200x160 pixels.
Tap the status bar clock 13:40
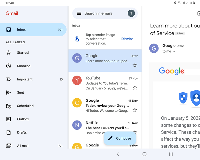[10, 3]
